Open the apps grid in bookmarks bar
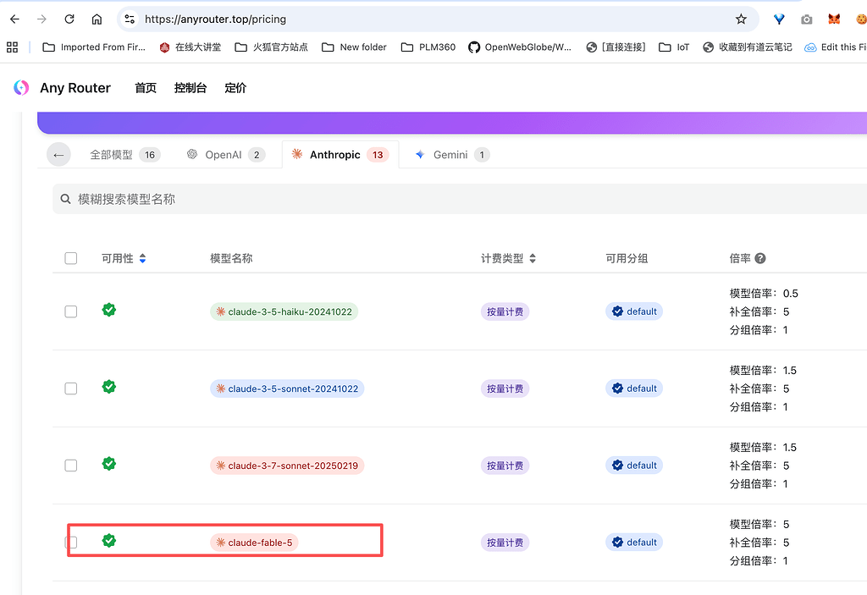Viewport: 867px width, 595px height. click(x=12, y=47)
